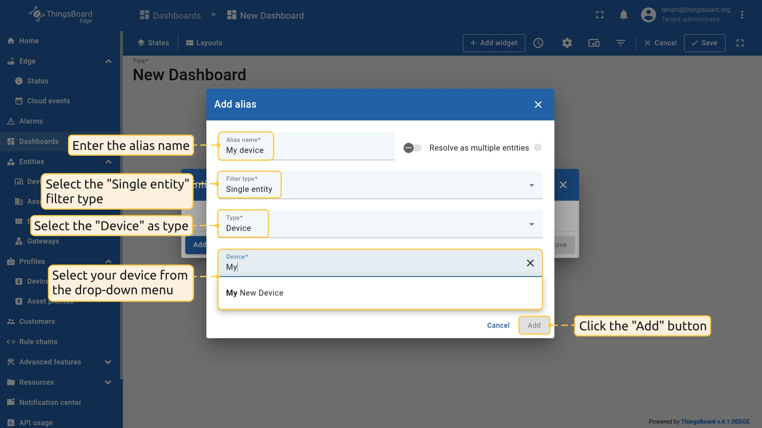
Task: Click Cancel in the Add alias dialog
Action: point(498,325)
